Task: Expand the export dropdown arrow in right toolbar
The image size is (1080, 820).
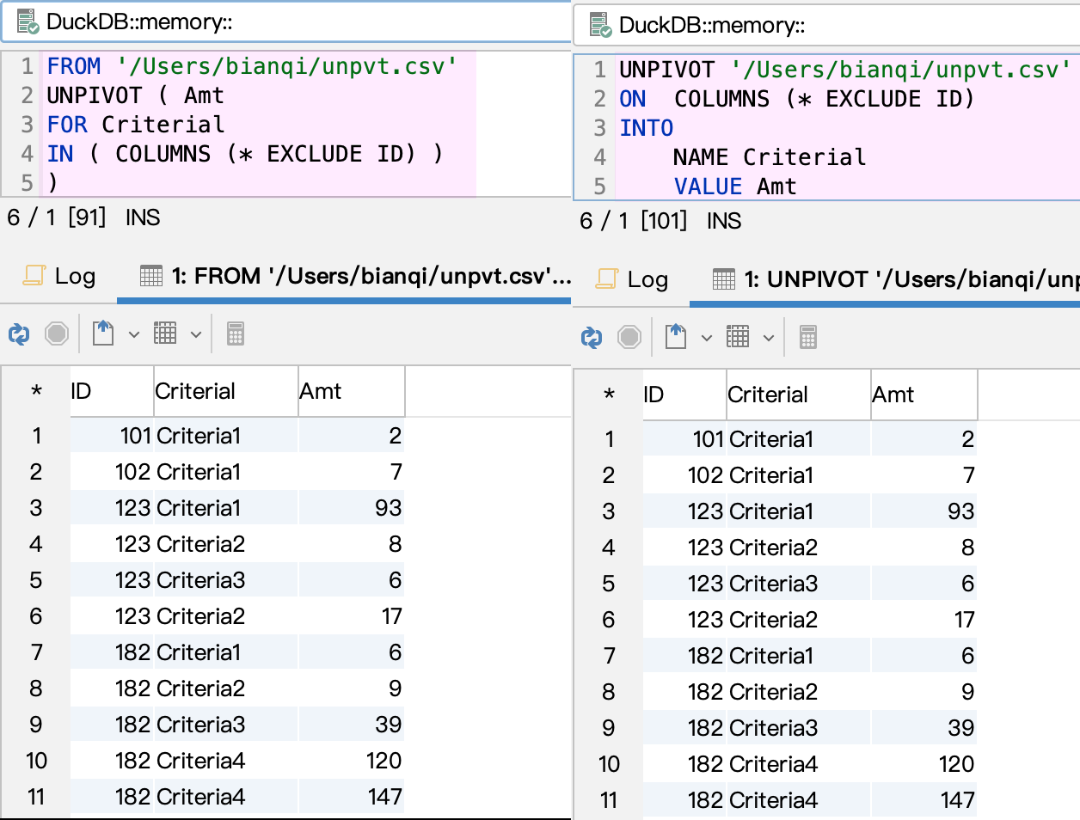Action: 707,338
